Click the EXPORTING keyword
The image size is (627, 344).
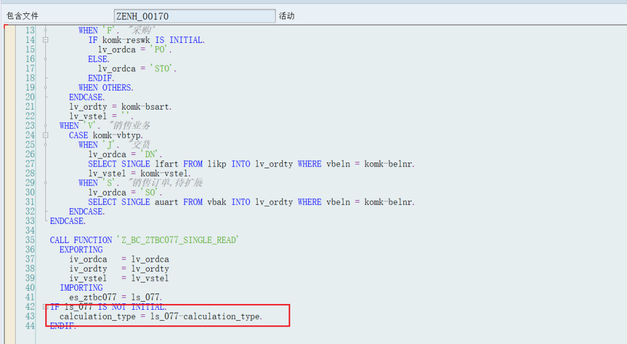[x=81, y=249]
